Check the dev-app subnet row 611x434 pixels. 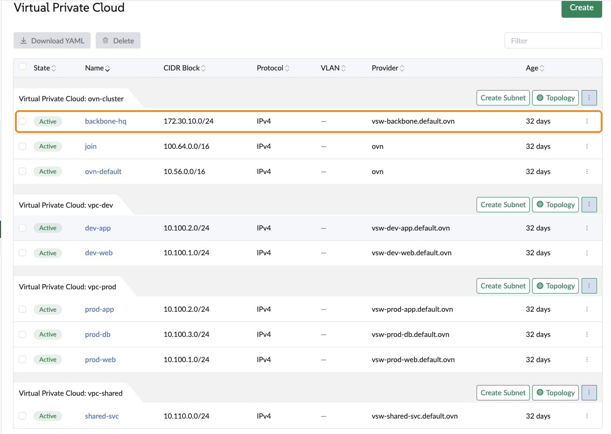[x=22, y=228]
